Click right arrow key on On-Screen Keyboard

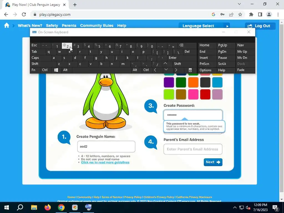point(176,70)
